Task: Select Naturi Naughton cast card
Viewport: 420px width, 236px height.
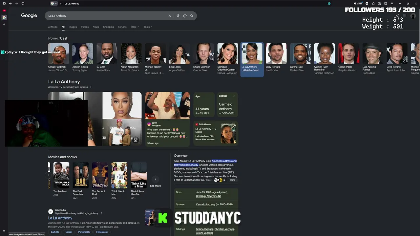Action: click(131, 58)
